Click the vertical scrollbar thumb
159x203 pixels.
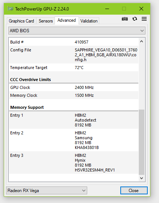tap(141, 142)
